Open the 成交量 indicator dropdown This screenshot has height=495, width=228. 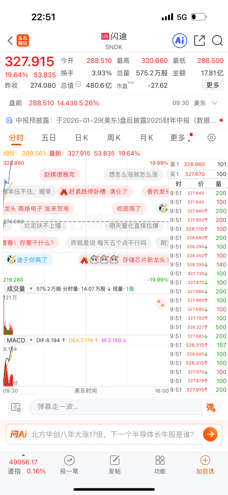click(20, 289)
